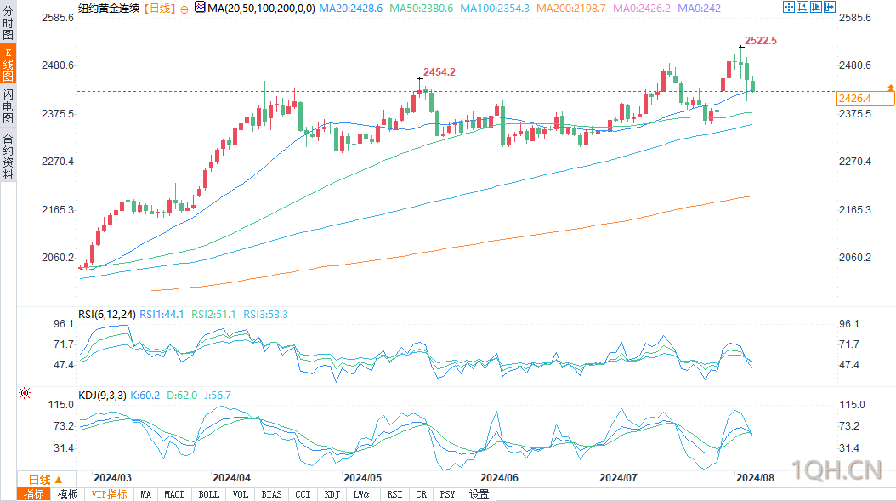Click the red sun icon beside KDJ panel
Viewport: 896px width, 501px height.
tap(25, 393)
